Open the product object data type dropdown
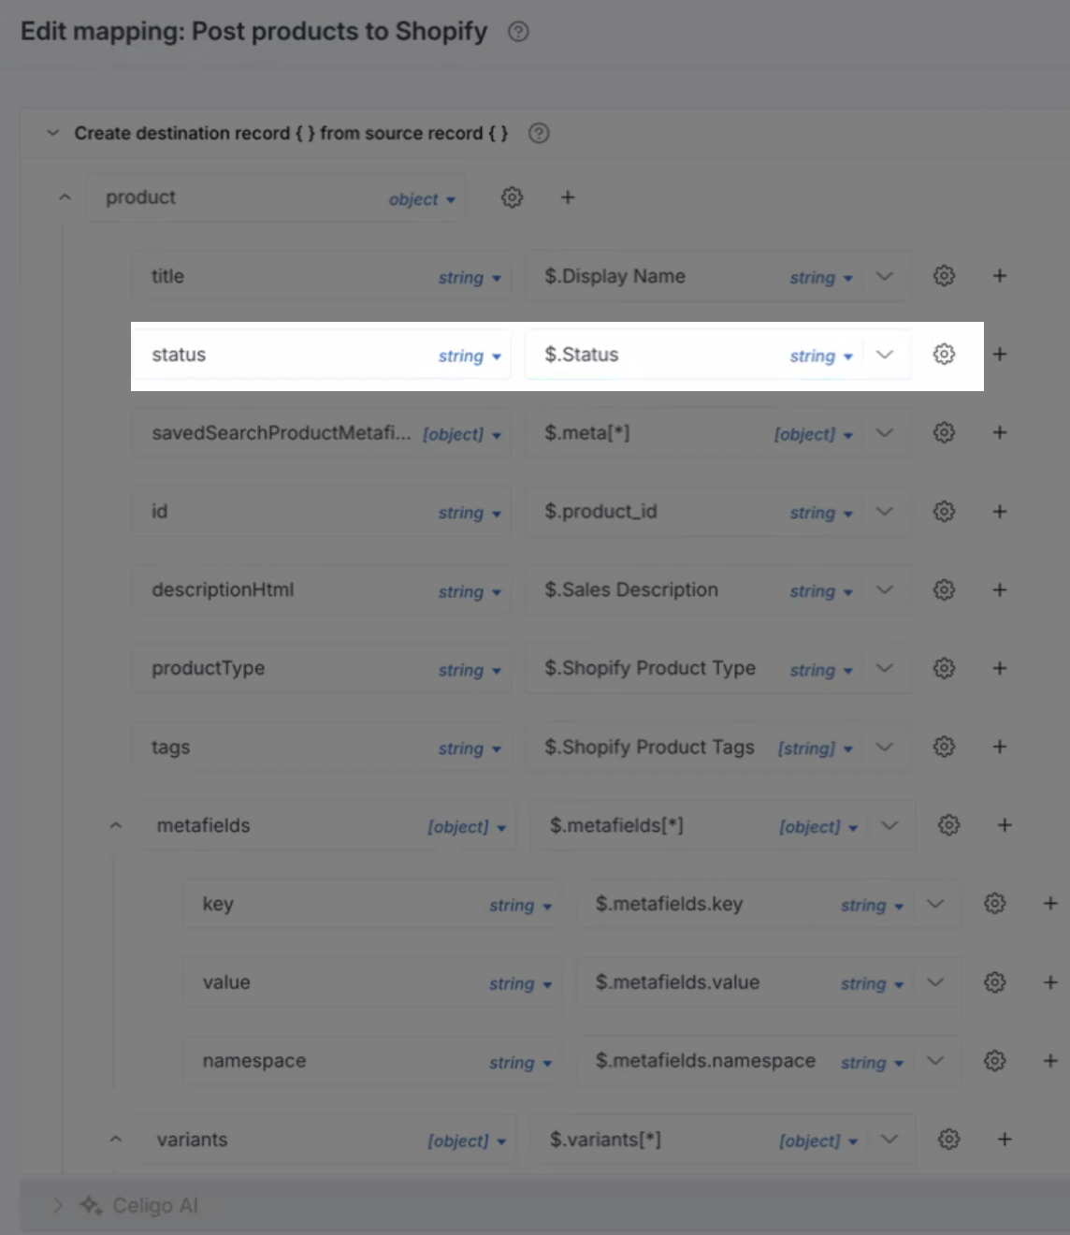This screenshot has height=1235, width=1070. 422,199
